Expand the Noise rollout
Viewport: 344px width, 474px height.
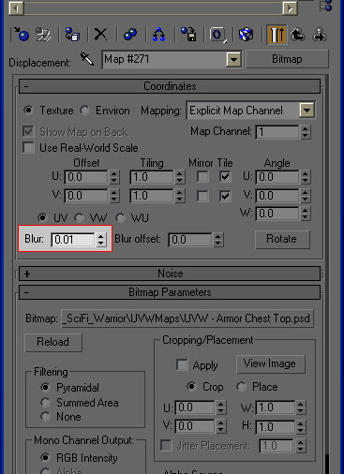(170, 274)
